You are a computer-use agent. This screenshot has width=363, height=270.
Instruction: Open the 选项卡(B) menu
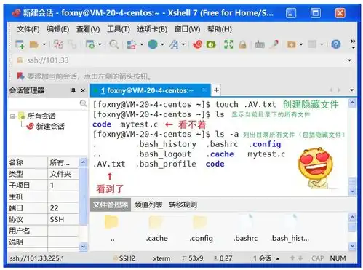(x=152, y=29)
